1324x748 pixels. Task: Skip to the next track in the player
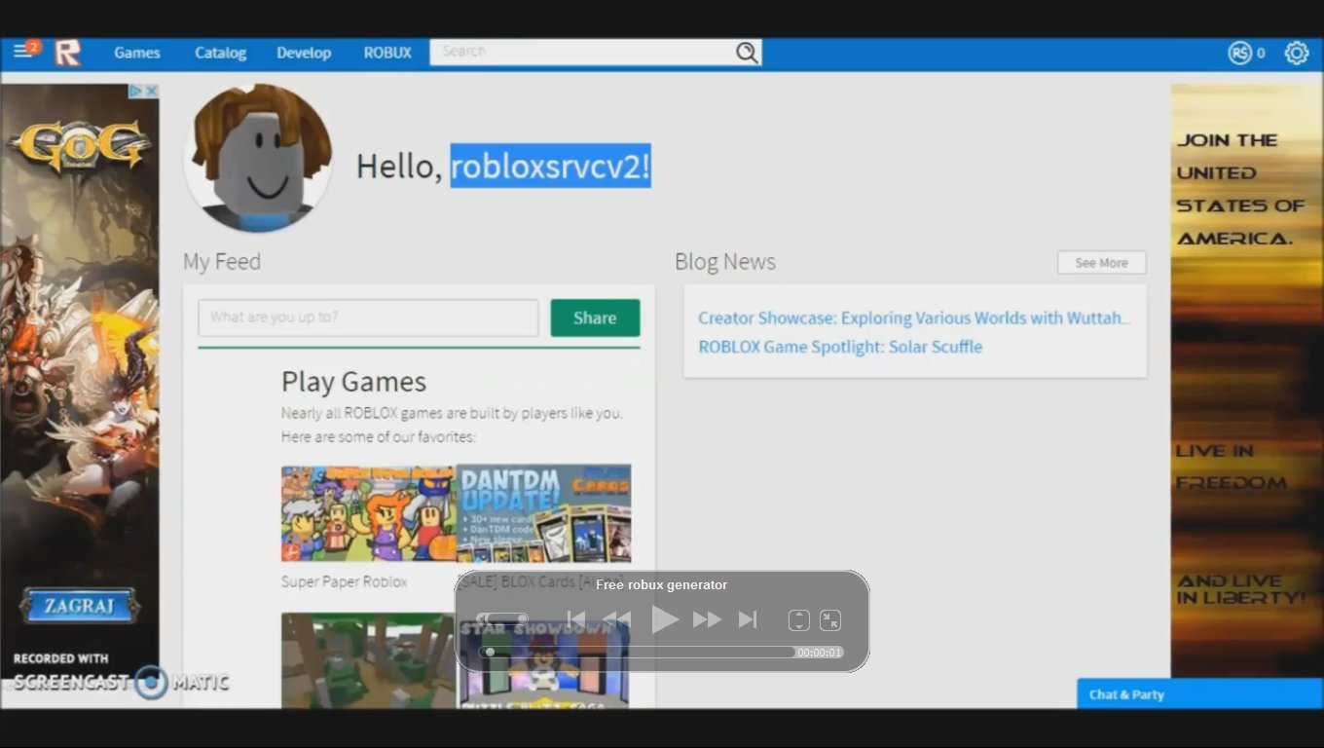(748, 619)
